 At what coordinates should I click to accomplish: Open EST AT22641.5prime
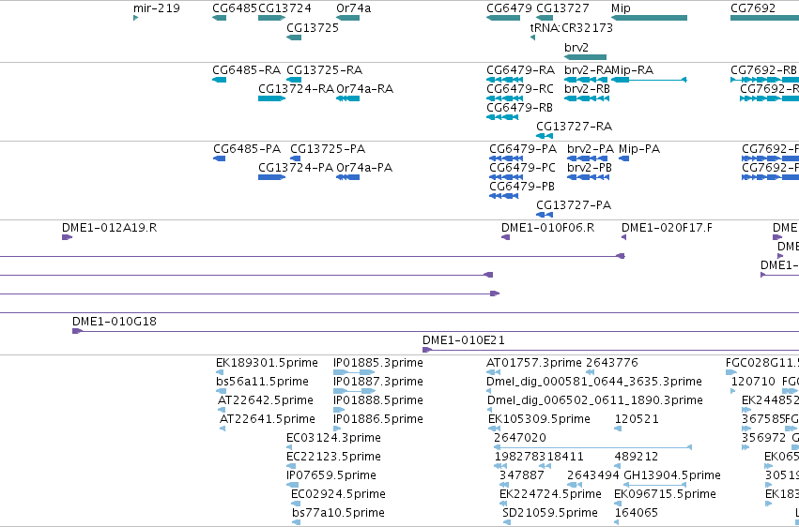click(x=267, y=420)
